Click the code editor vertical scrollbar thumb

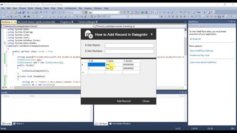click(185, 46)
